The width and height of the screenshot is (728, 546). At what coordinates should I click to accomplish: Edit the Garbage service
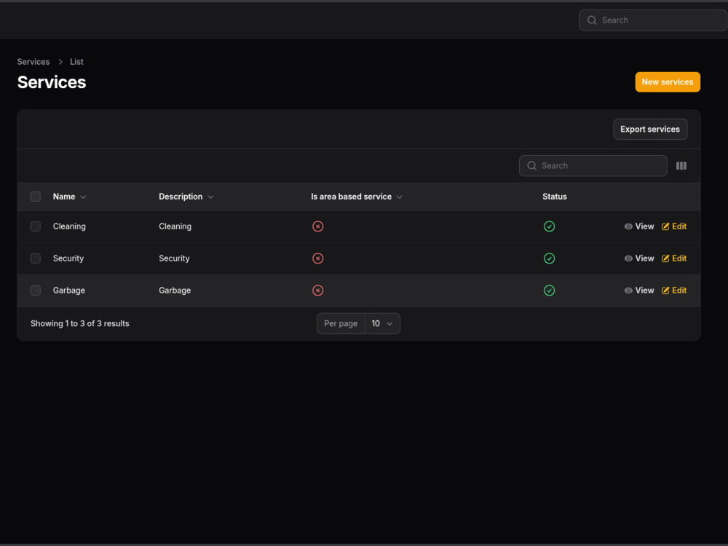(x=674, y=290)
